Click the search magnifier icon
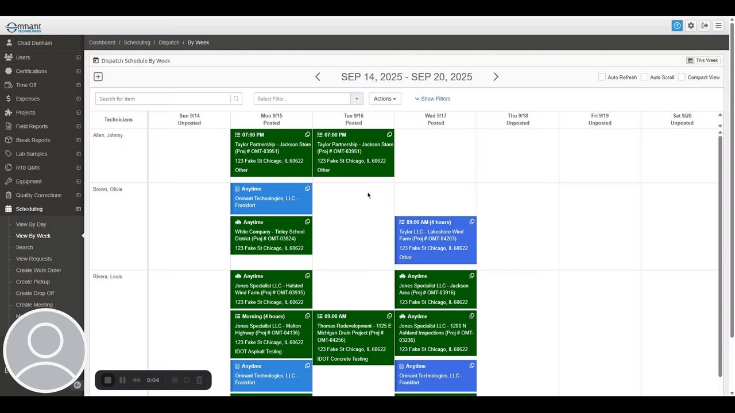The image size is (735, 413). click(x=236, y=99)
